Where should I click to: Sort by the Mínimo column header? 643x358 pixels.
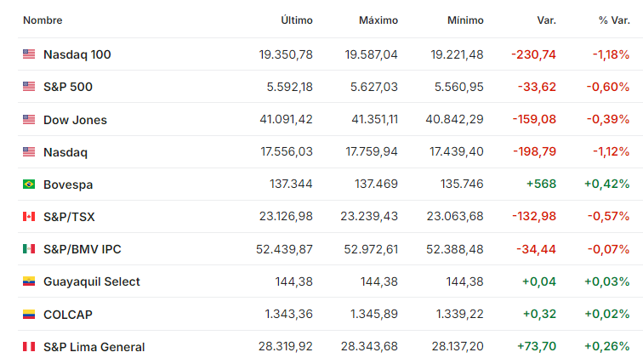465,20
